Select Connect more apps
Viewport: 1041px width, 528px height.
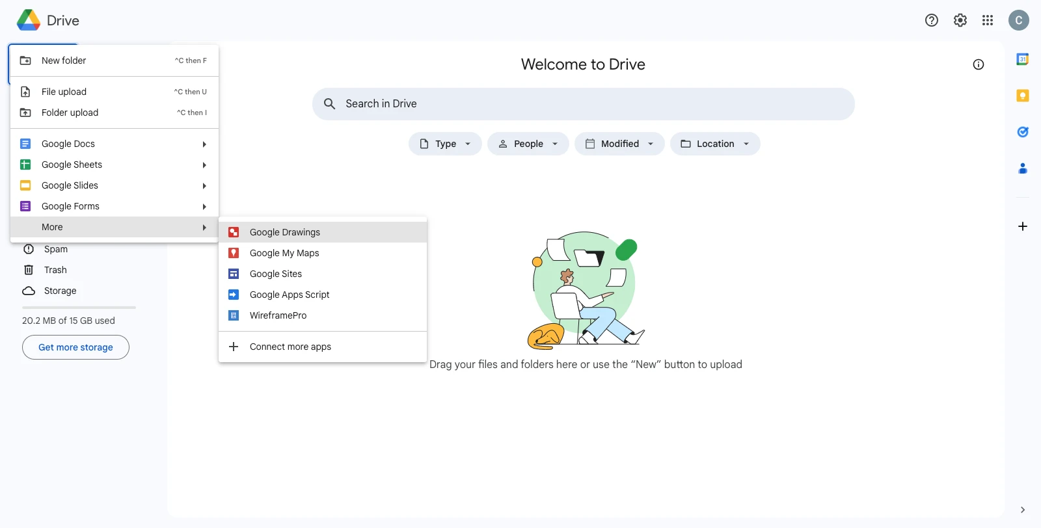323,347
